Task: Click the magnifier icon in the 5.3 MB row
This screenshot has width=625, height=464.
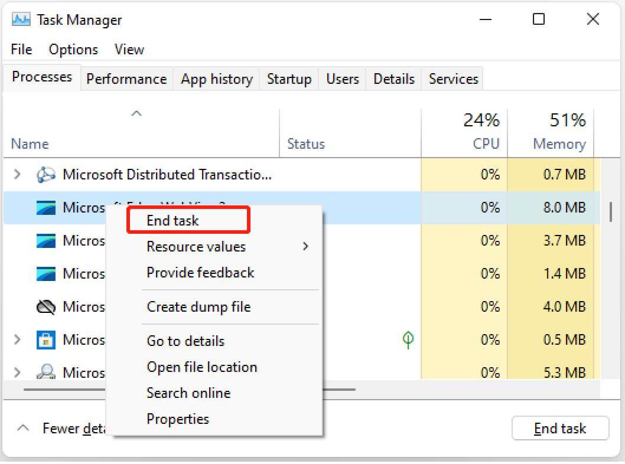Action: pos(46,371)
